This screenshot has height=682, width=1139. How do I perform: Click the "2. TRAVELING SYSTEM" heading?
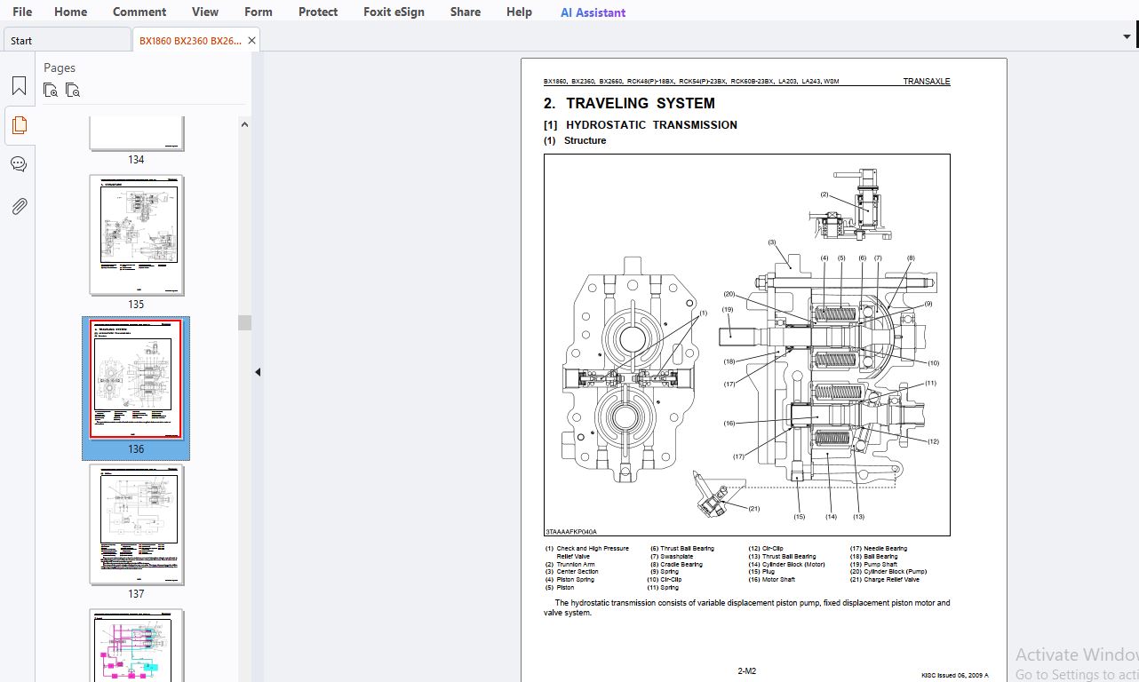click(x=629, y=103)
